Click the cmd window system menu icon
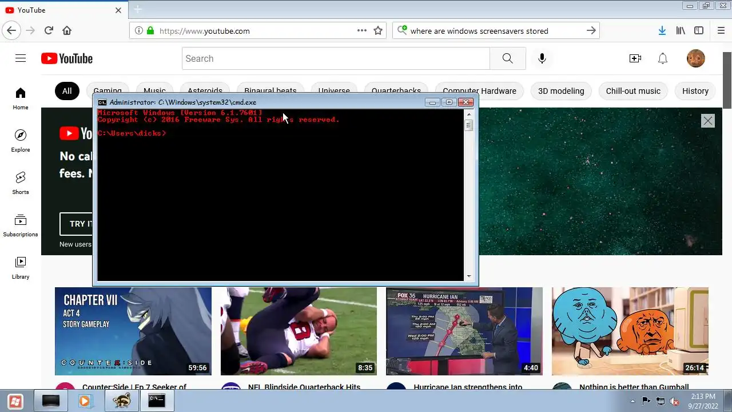This screenshot has height=412, width=732. coord(102,102)
